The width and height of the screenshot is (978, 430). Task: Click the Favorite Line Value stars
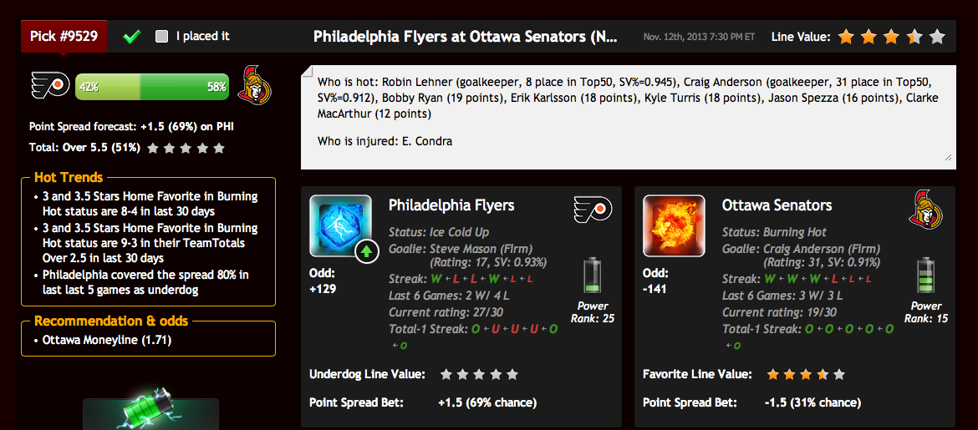[805, 375]
